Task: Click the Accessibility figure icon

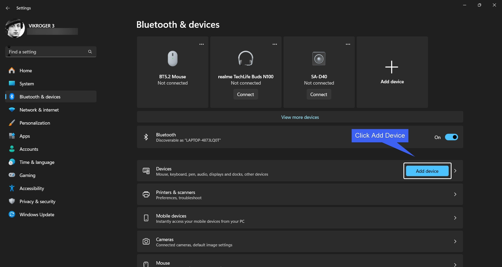Action: (x=12, y=188)
